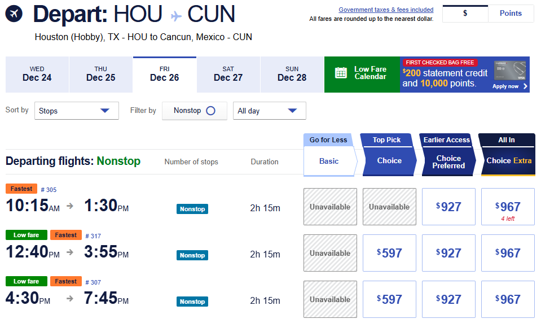The height and width of the screenshot is (323, 541).
Task: Click Nonstop badge on 12:40 PM flight
Action: [x=192, y=255]
